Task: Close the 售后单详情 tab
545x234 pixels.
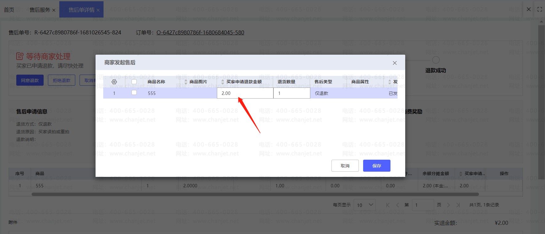Action: point(98,10)
